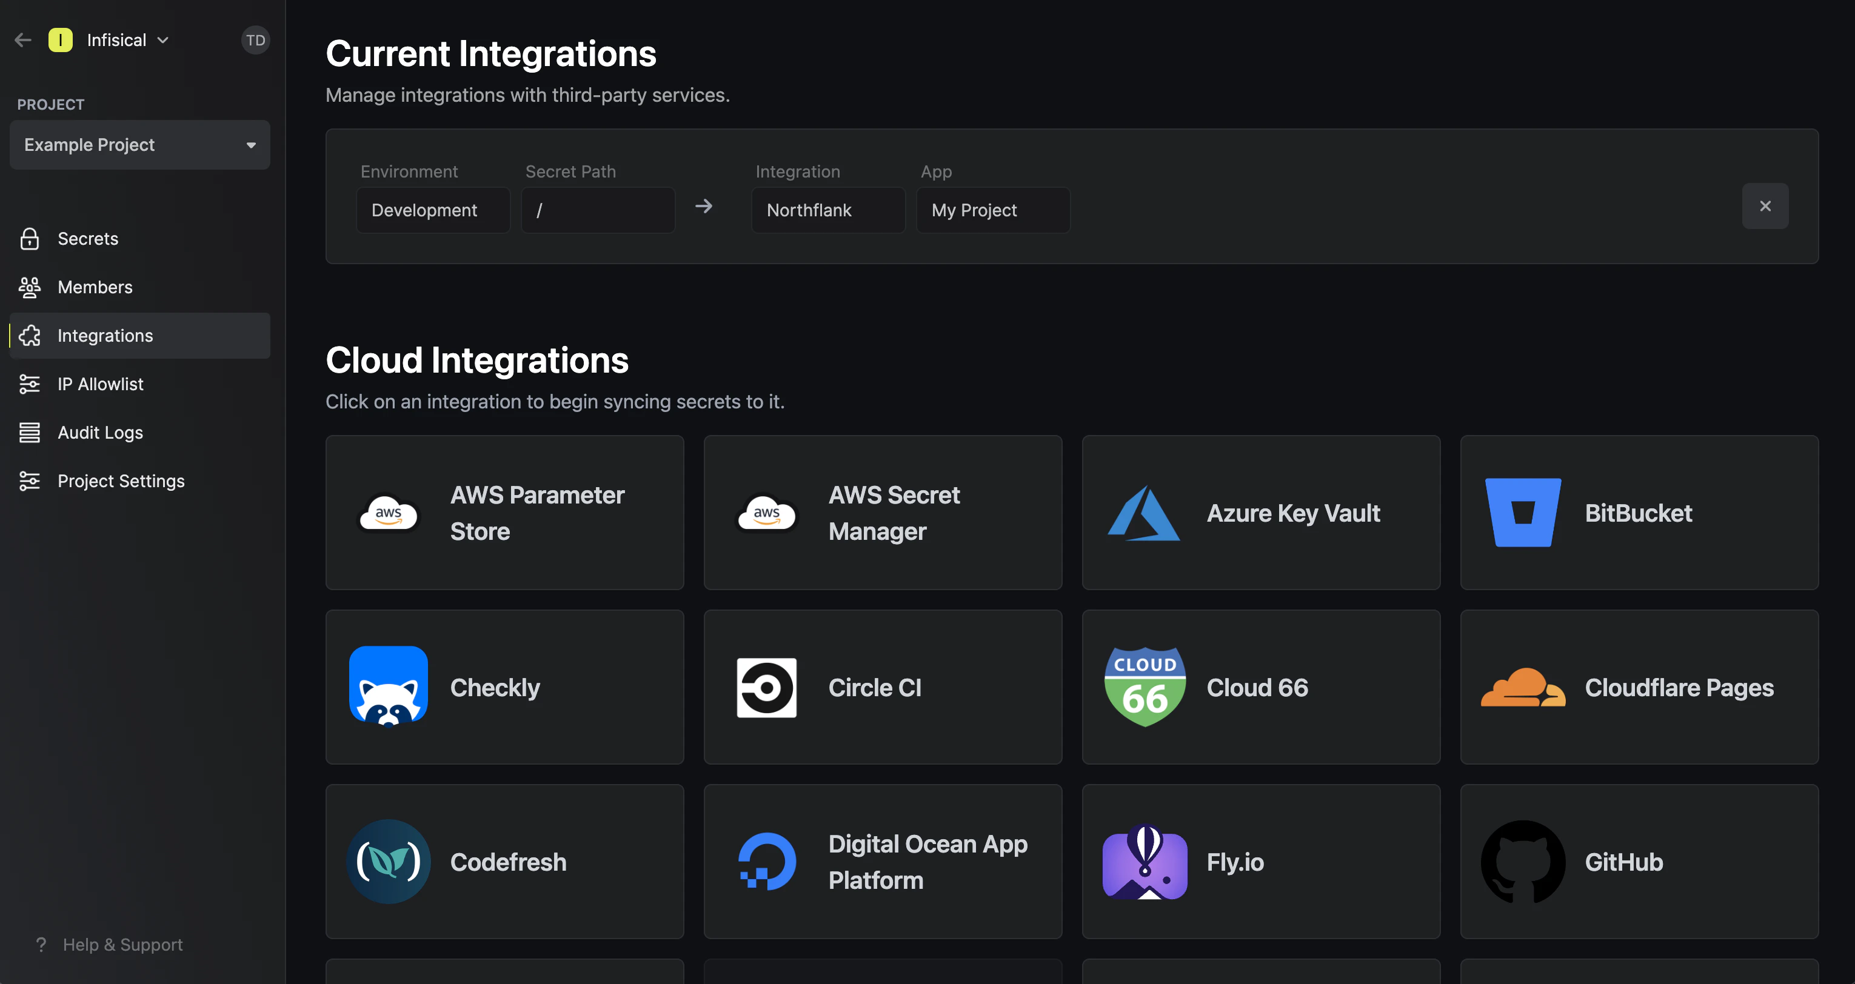1855x984 pixels.
Task: Click the Integrations puzzle icon
Action: click(x=30, y=336)
